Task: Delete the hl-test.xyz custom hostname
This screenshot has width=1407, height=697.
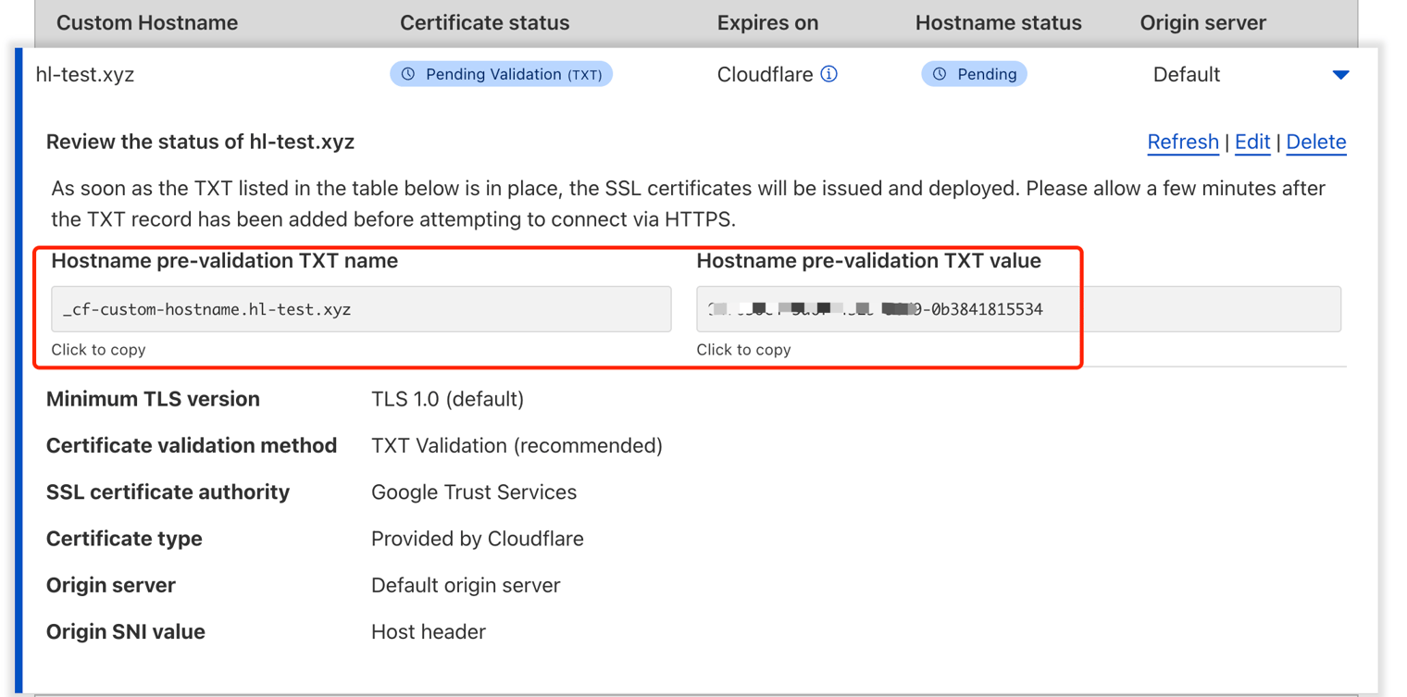Action: coord(1315,143)
